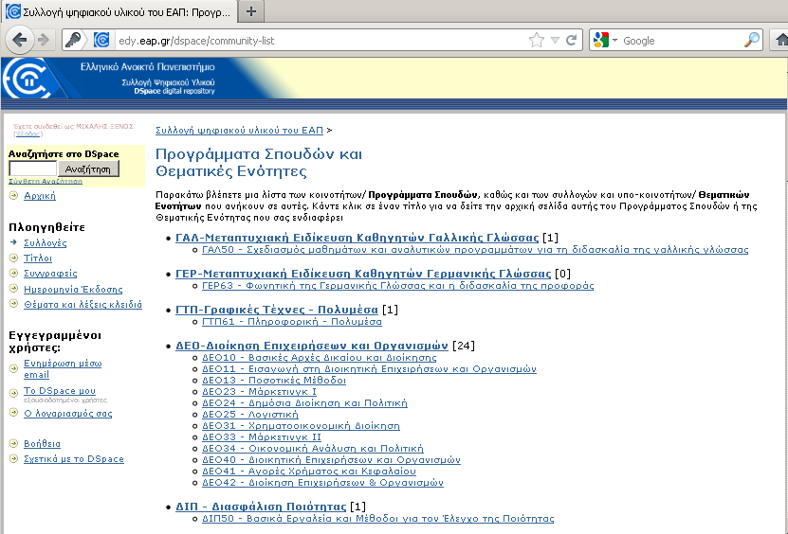This screenshot has height=534, width=788.
Task: Open ΓΤΠ61 - Πληροφορική - Πολυμέσα link
Action: click(291, 322)
